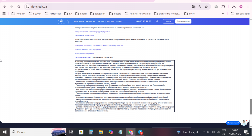
Task: Show hidden system tray icons
Action: pyautogui.click(x=204, y=132)
